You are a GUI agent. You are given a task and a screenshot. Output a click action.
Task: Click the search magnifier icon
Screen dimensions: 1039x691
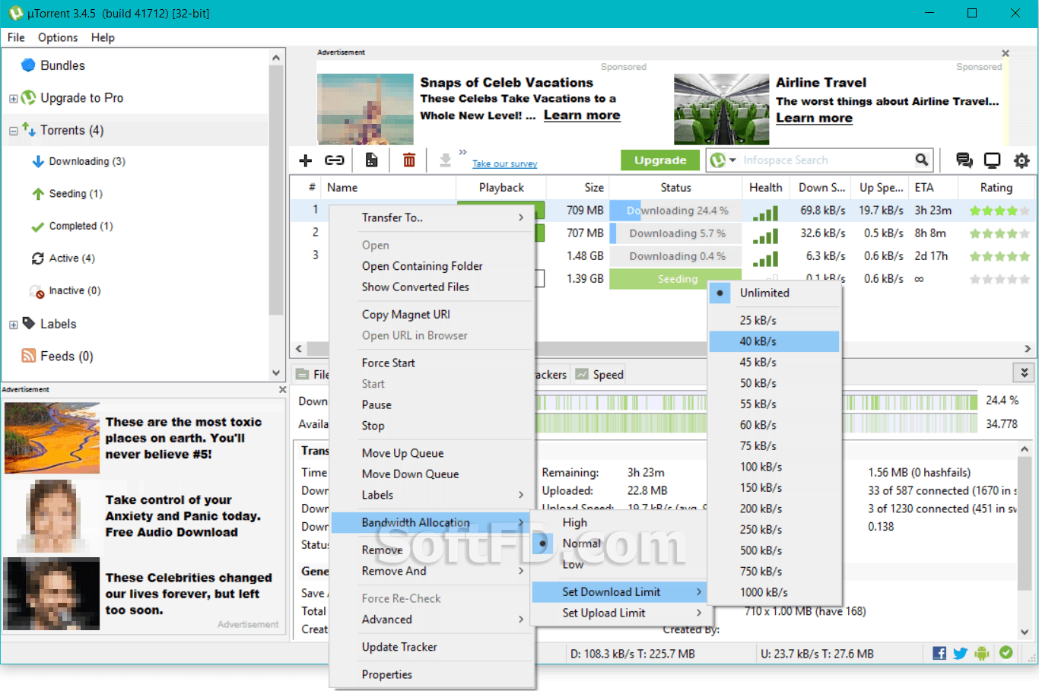(x=922, y=160)
